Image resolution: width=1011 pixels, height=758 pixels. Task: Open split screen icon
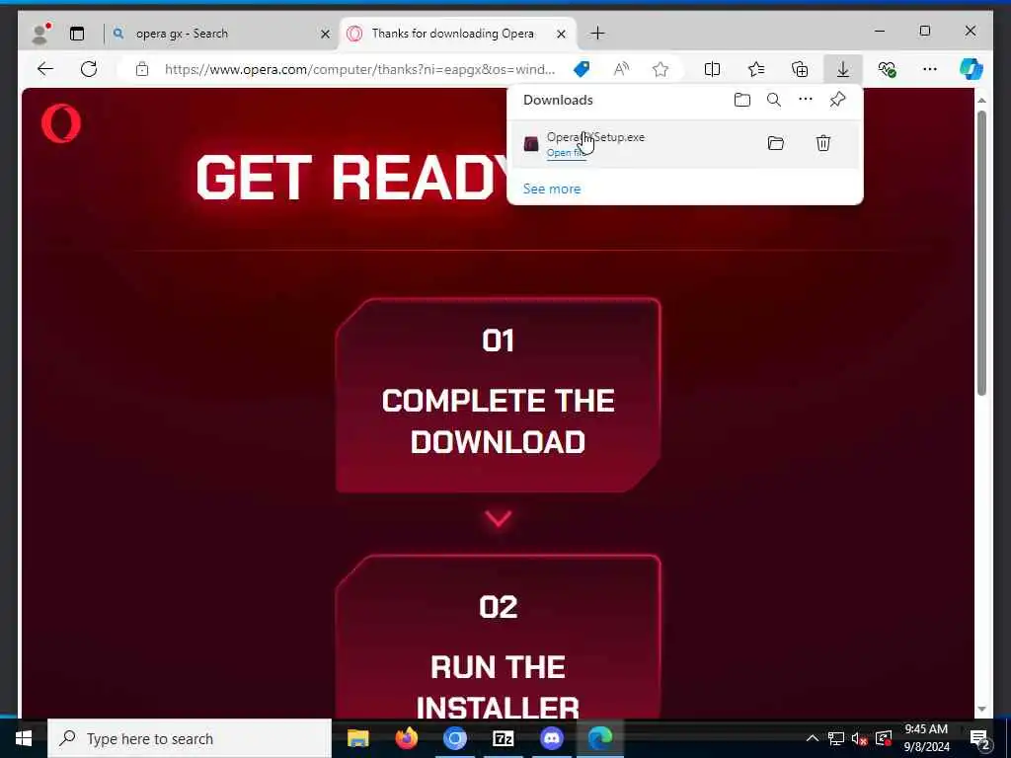tap(713, 69)
